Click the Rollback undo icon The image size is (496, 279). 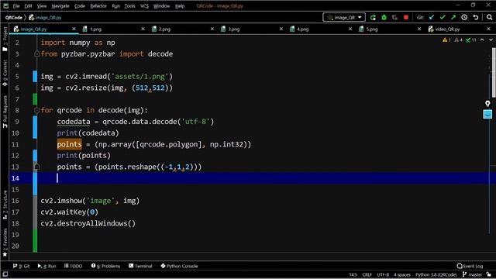pyautogui.click(x=475, y=17)
